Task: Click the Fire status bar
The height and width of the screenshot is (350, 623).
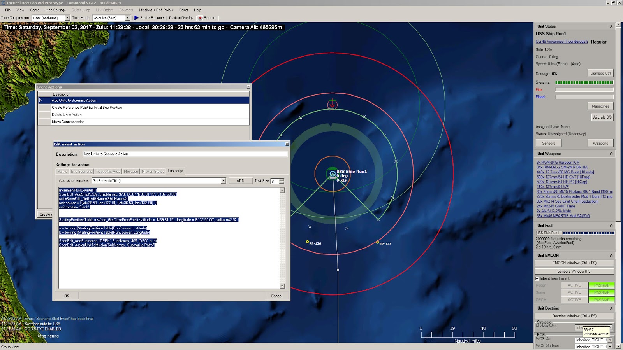Action: (x=584, y=90)
